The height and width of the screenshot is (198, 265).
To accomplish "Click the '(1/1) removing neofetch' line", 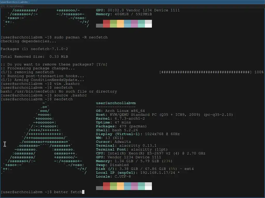I will [27, 72].
